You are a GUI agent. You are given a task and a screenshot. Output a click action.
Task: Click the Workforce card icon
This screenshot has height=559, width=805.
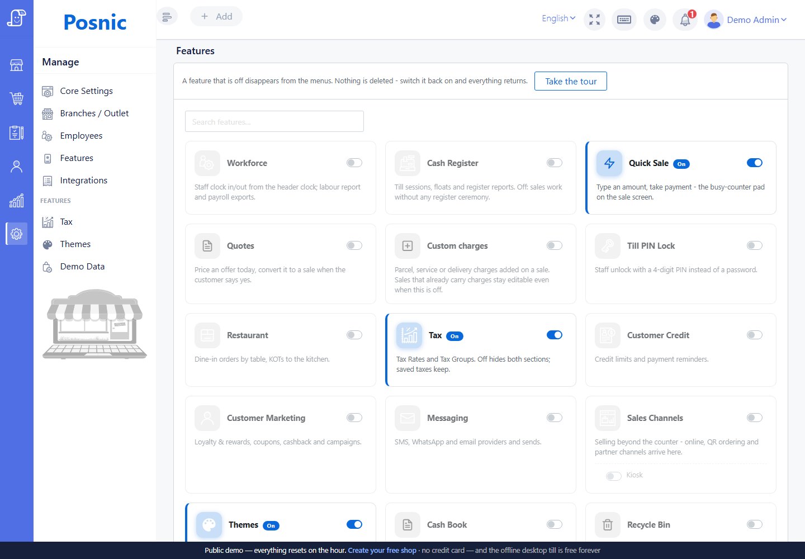(x=207, y=163)
